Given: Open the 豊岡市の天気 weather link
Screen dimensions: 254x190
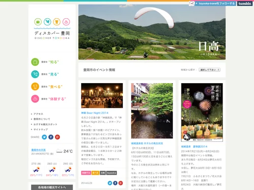Looking at the screenshot, I should point(39,150).
